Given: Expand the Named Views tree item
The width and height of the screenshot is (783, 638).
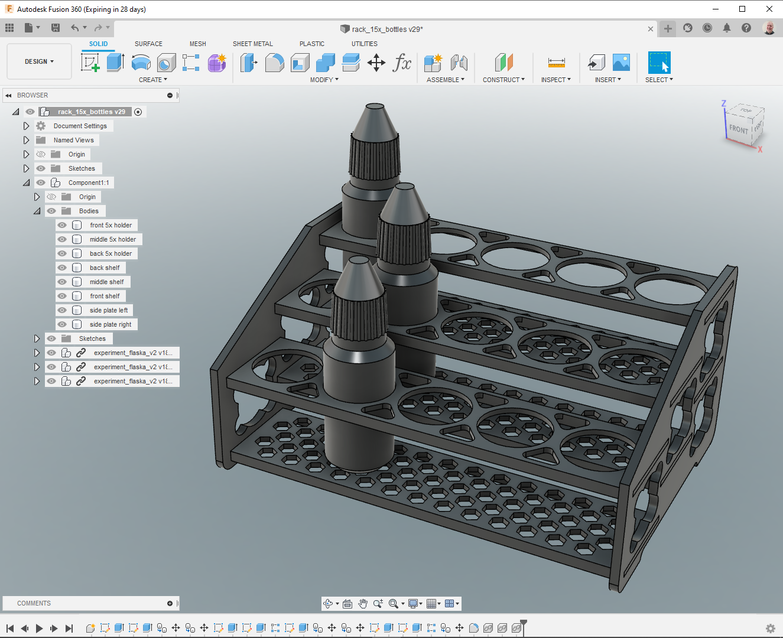Looking at the screenshot, I should pyautogui.click(x=26, y=140).
